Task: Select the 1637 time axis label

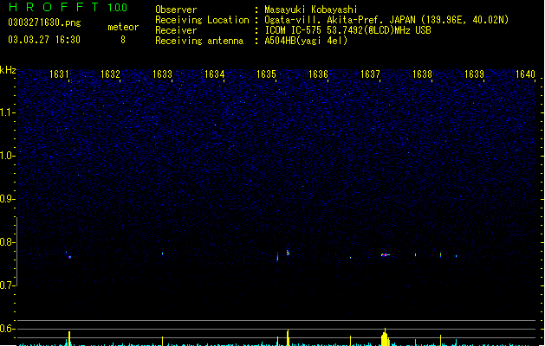Action: (x=370, y=74)
